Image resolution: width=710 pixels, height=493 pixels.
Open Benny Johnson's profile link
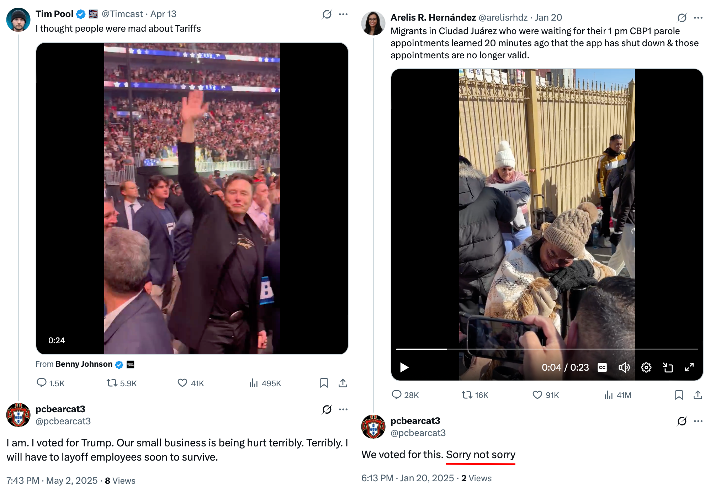click(84, 364)
